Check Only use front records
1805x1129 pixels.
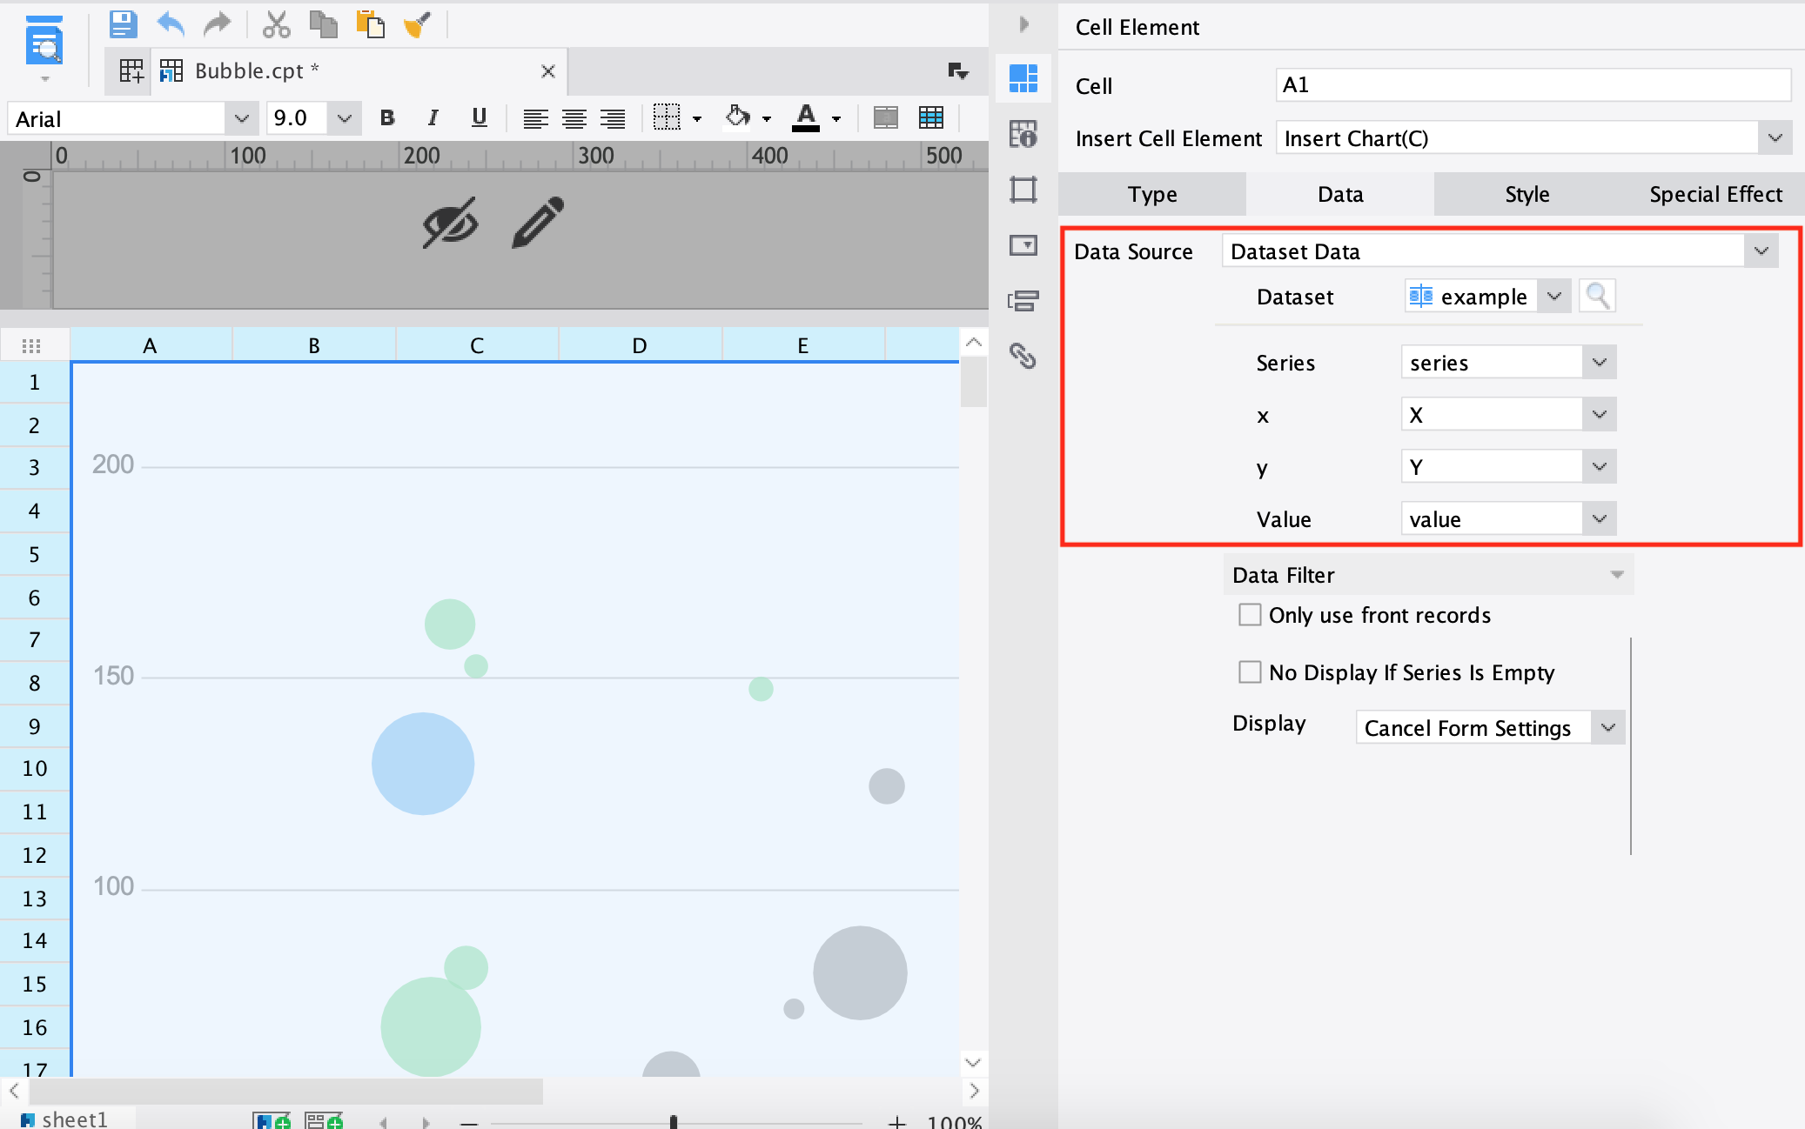(1250, 615)
